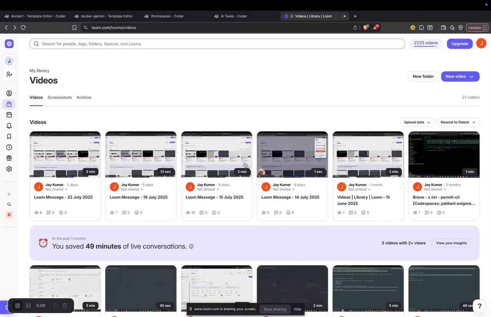
Task: Open the Loom Message - 22 July 2025 thumbnail
Action: [65, 155]
